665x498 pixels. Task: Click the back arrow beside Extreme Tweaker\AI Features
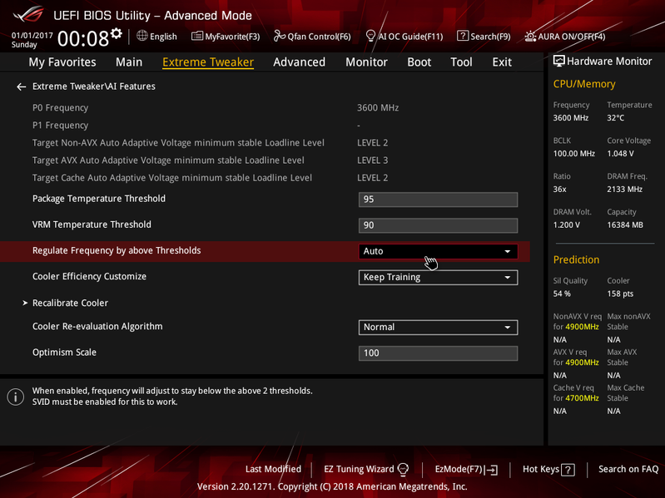[x=21, y=86]
